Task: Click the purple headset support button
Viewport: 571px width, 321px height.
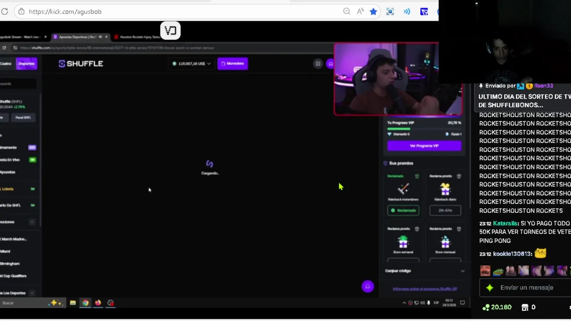Action: (x=368, y=287)
